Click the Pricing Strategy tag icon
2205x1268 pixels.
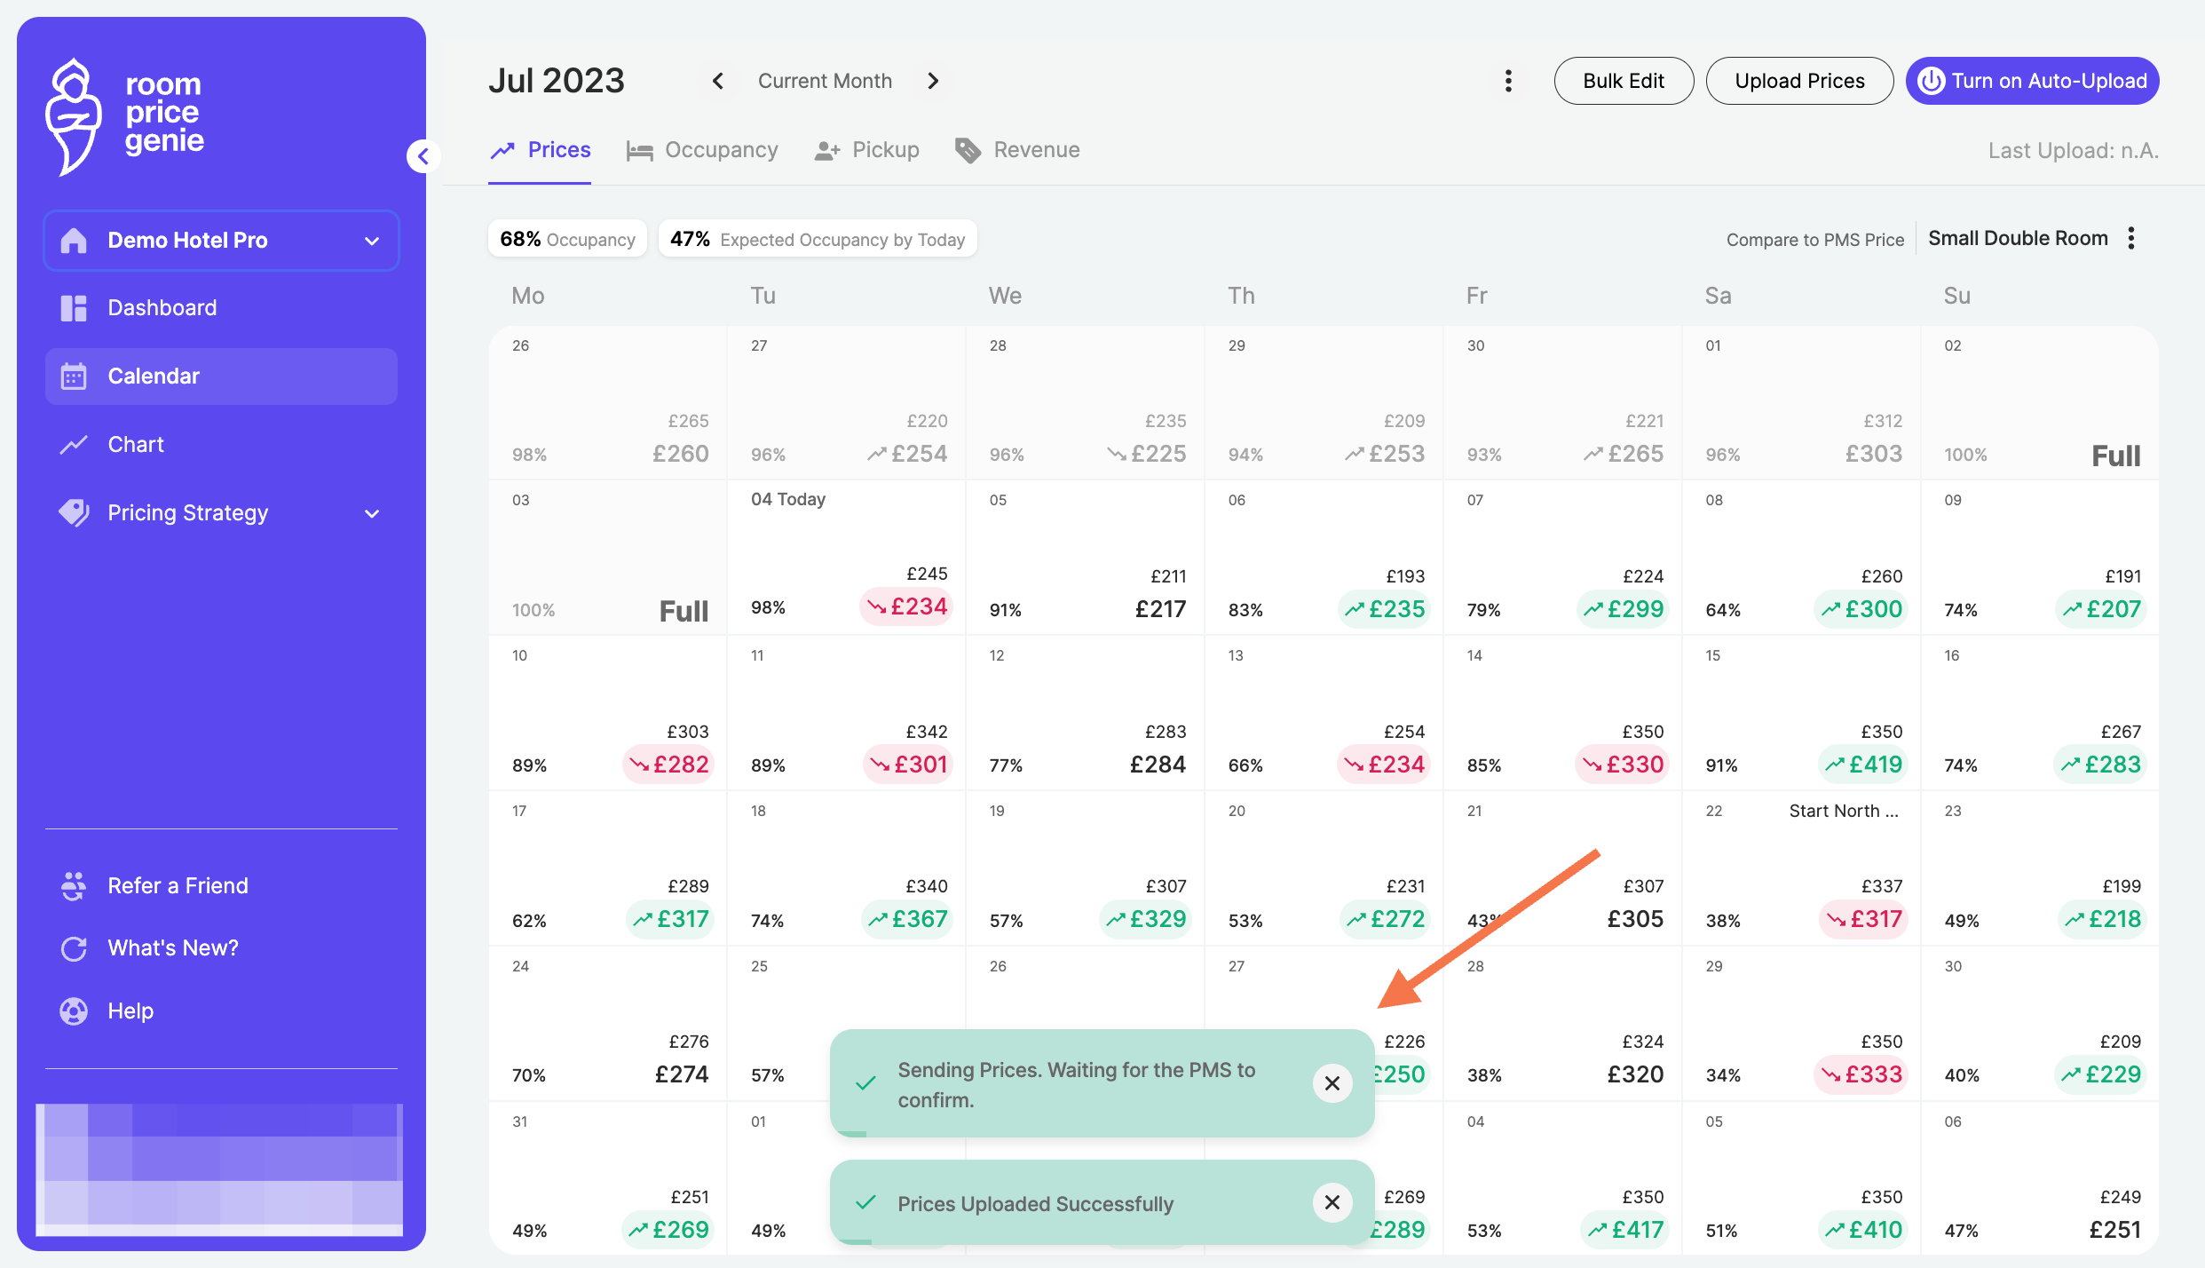click(74, 513)
